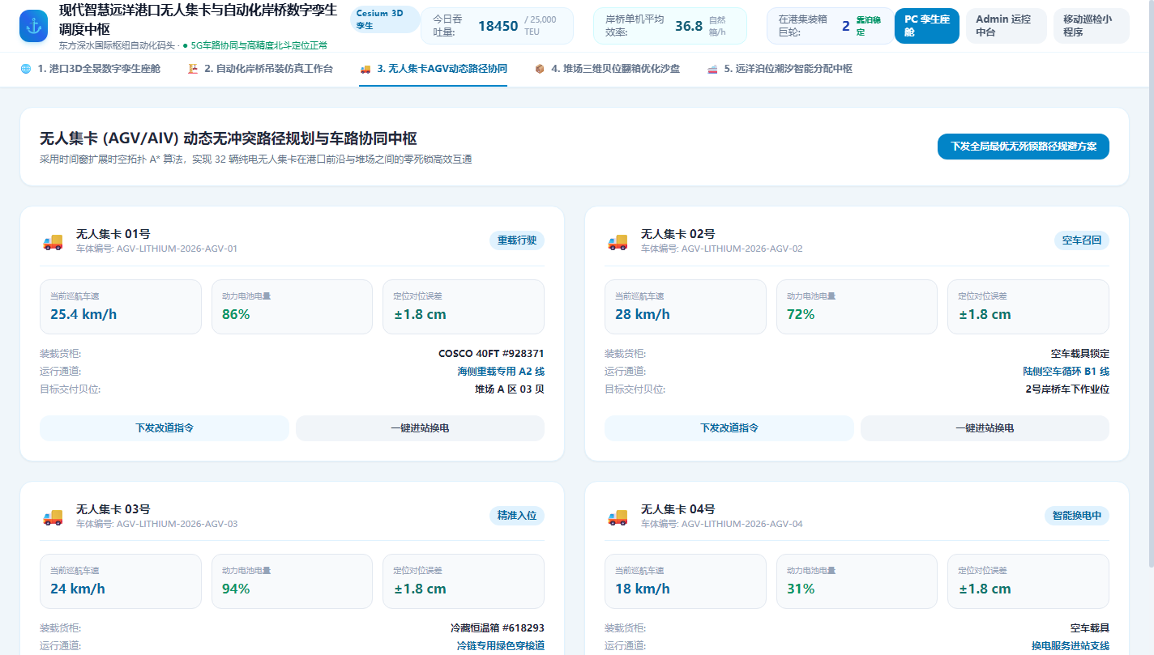Select the PC 孪生座舱 view button

[927, 26]
